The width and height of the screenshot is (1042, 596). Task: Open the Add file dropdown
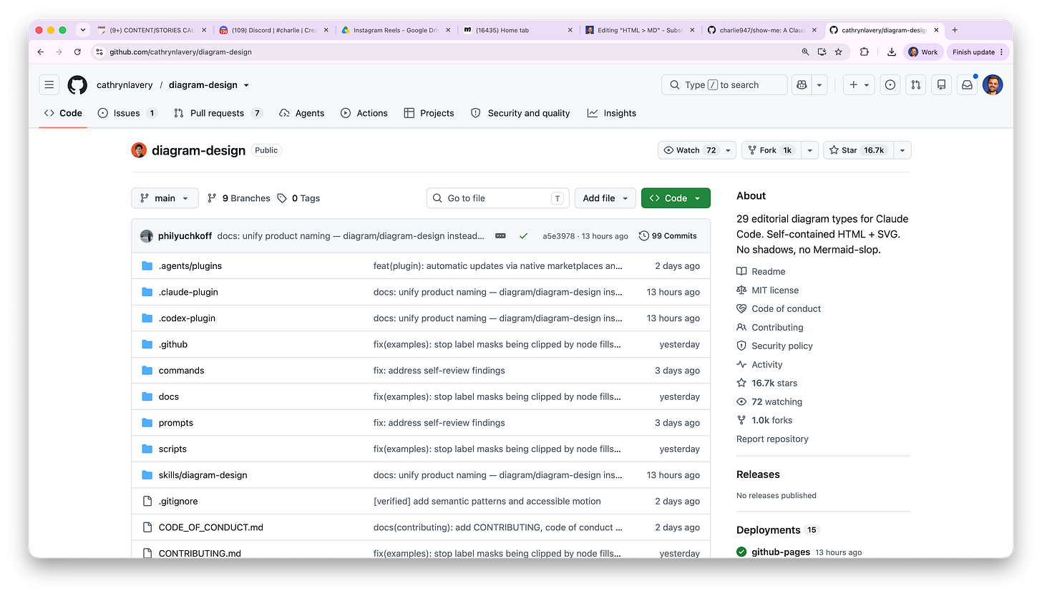pos(605,198)
